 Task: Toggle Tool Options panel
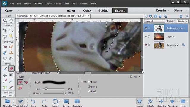pyautogui.click(x=20, y=103)
